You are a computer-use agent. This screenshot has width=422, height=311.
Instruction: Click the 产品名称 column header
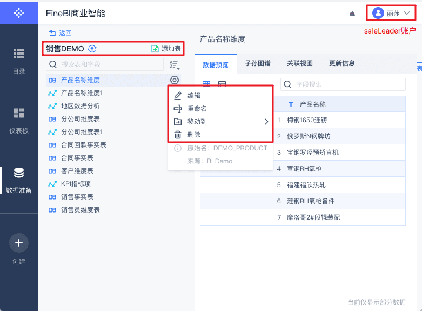(x=345, y=104)
